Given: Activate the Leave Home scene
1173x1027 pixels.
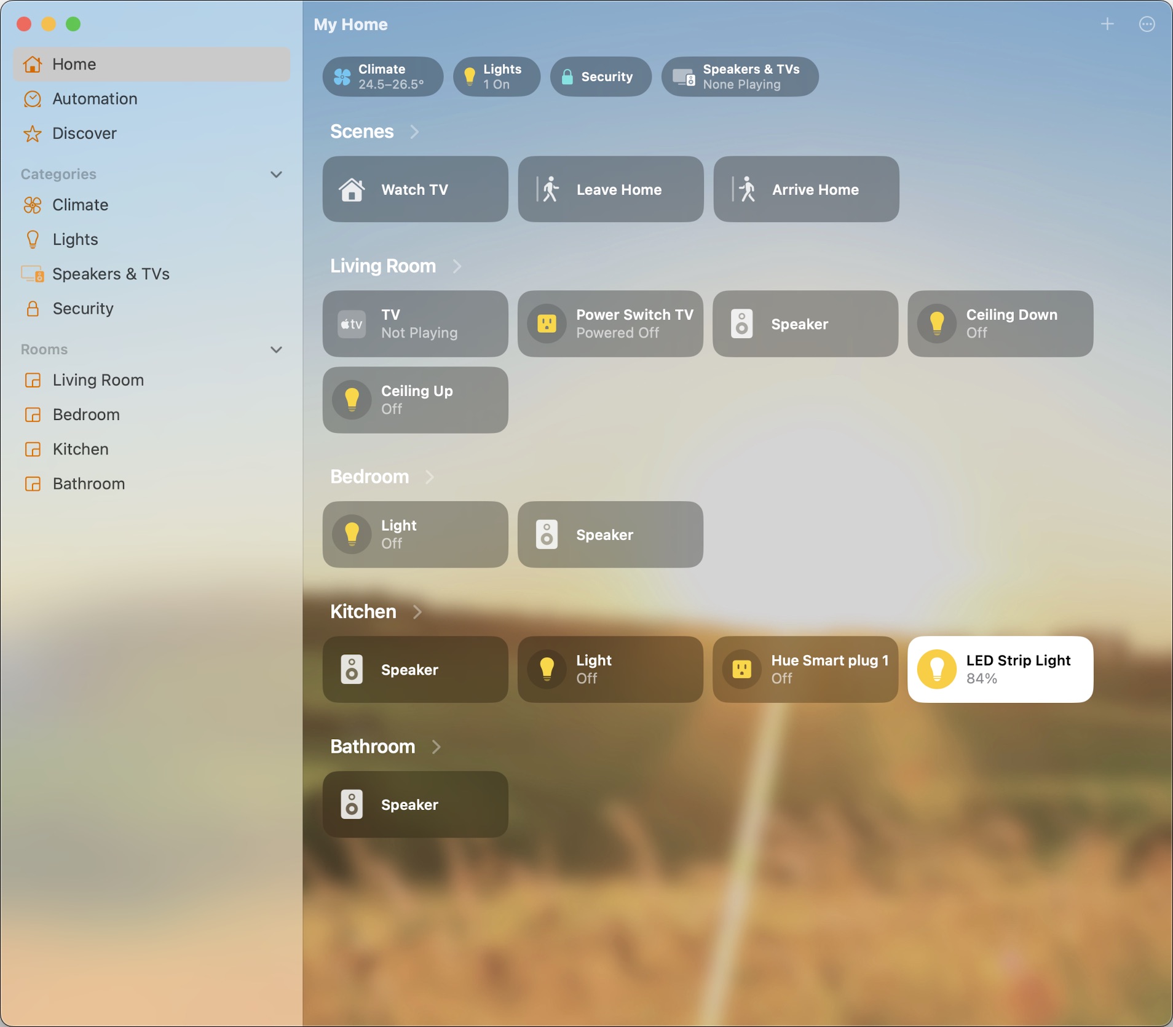Looking at the screenshot, I should [x=610, y=189].
